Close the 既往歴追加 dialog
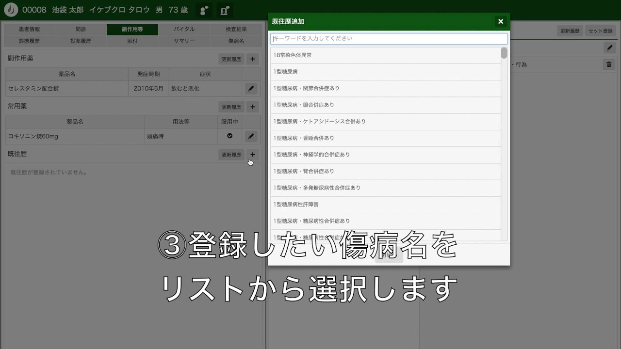 click(501, 21)
